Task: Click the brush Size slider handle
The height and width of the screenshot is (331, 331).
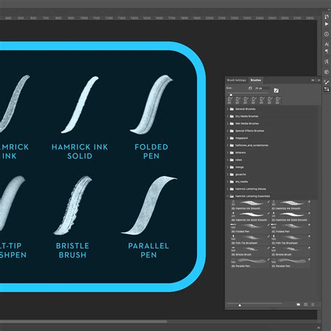Action: 231,95
